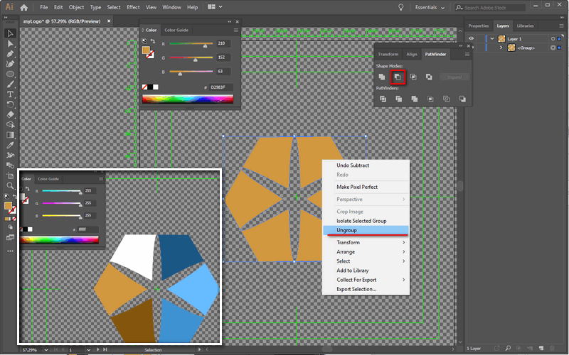The width and height of the screenshot is (569, 355).
Task: Click the color spectrum bar in Color panel
Action: (188, 99)
